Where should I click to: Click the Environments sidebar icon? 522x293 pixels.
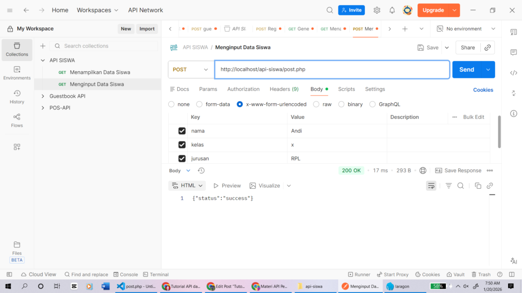[x=17, y=73]
